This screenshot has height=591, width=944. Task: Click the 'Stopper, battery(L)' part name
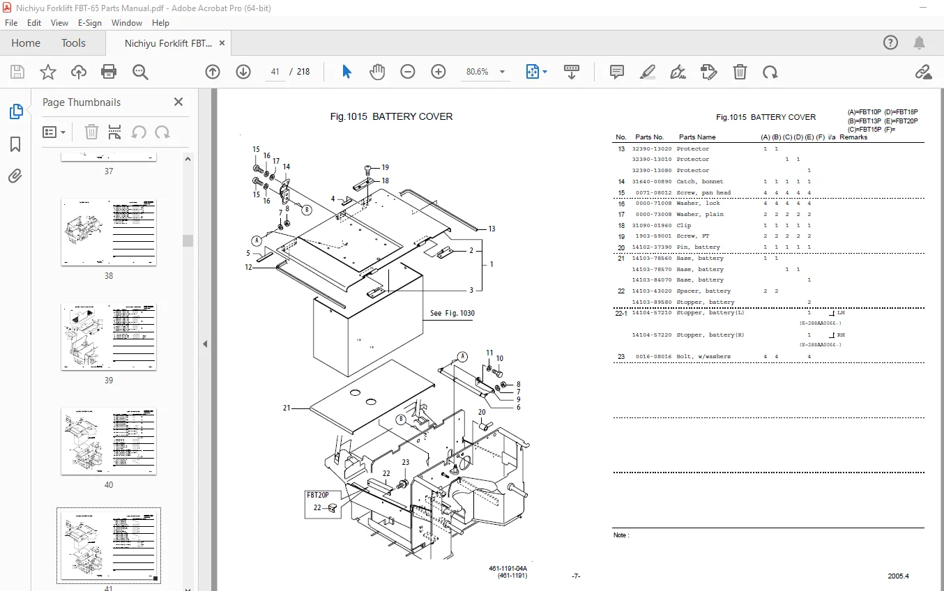[x=710, y=313]
